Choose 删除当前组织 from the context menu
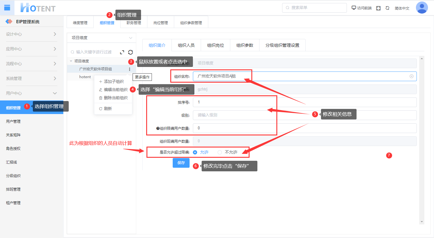434x238 pixels. coord(113,98)
